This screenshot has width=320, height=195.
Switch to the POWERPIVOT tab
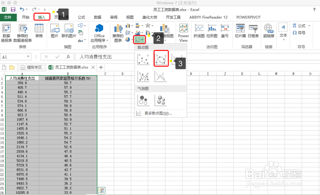click(x=249, y=17)
